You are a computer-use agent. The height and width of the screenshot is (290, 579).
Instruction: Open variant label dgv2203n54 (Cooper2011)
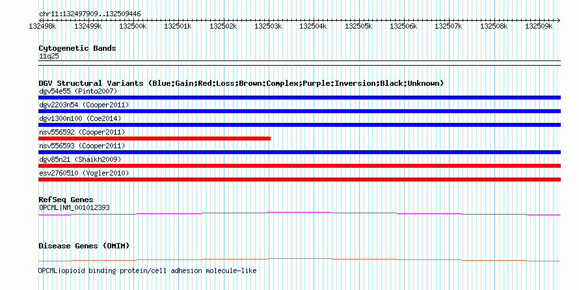click(x=84, y=105)
